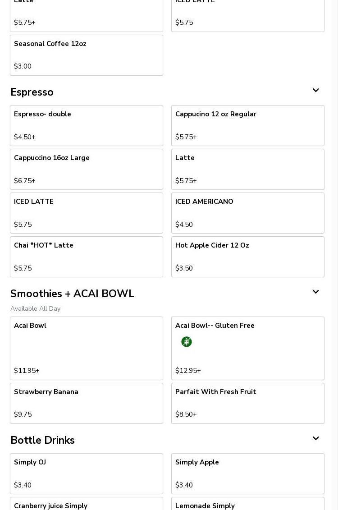Open the ICED AMERICANO item
338x510 pixels.
click(x=248, y=213)
